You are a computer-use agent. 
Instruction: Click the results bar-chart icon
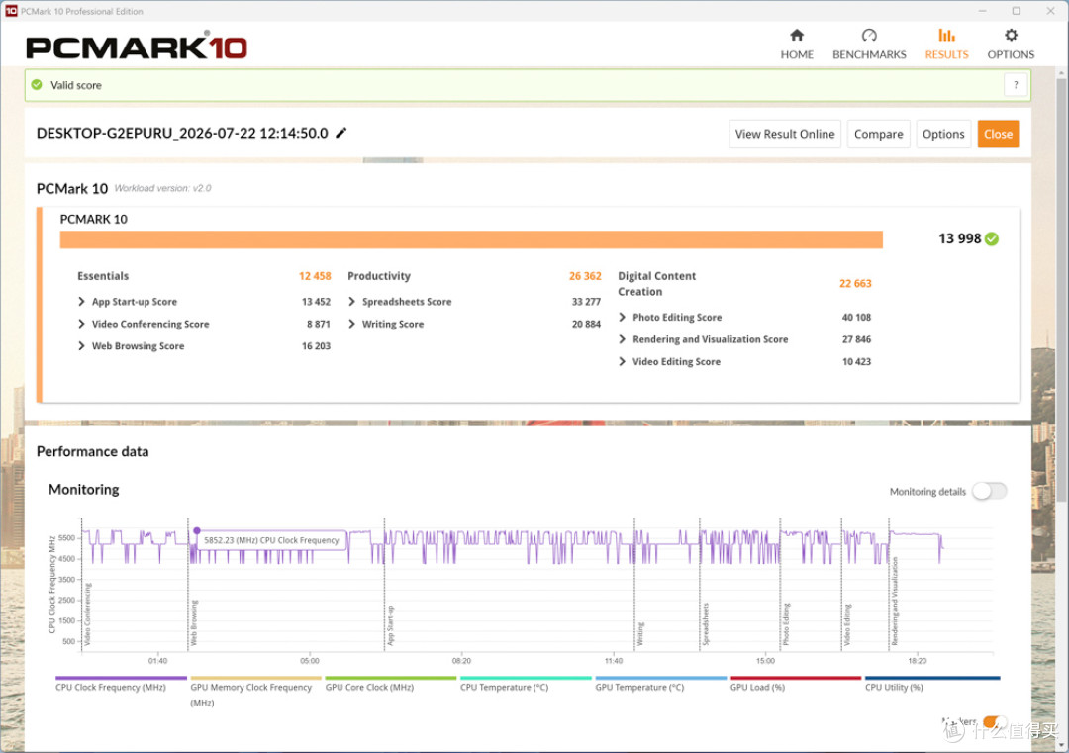tap(946, 35)
